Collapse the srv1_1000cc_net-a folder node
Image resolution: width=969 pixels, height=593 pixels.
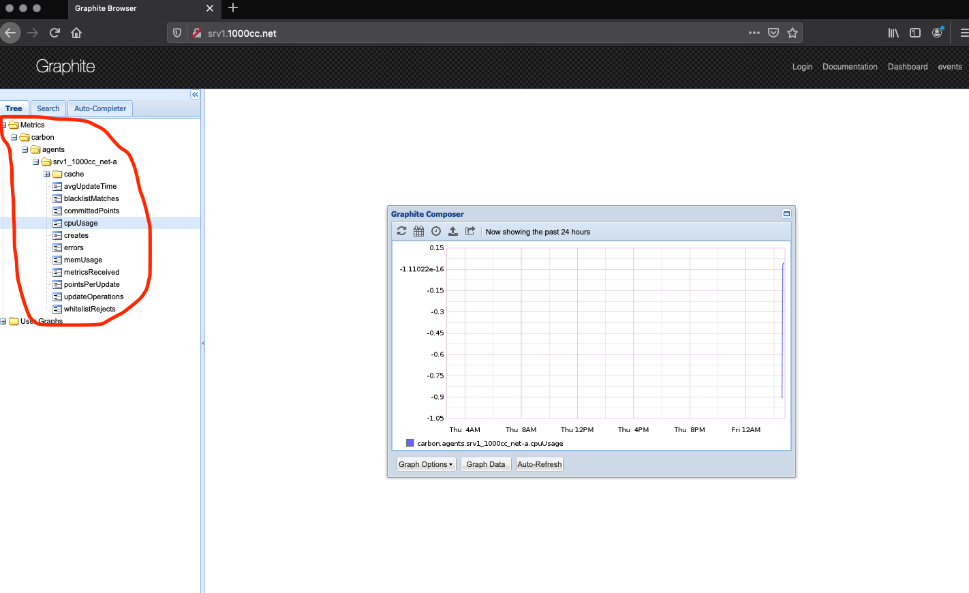(36, 162)
